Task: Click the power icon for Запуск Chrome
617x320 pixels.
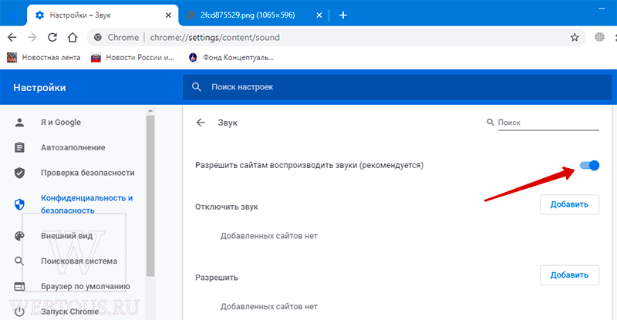Action: 19,312
